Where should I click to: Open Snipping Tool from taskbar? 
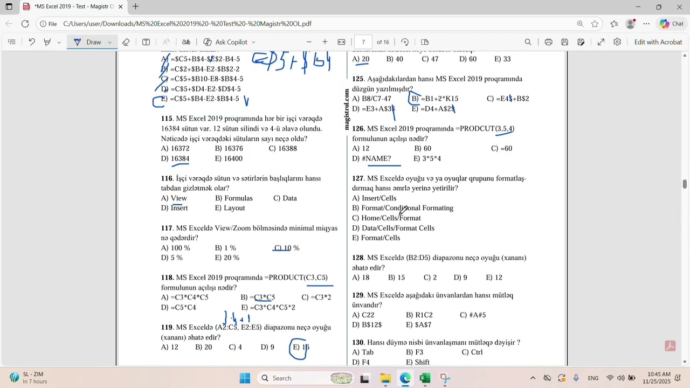tap(445, 378)
